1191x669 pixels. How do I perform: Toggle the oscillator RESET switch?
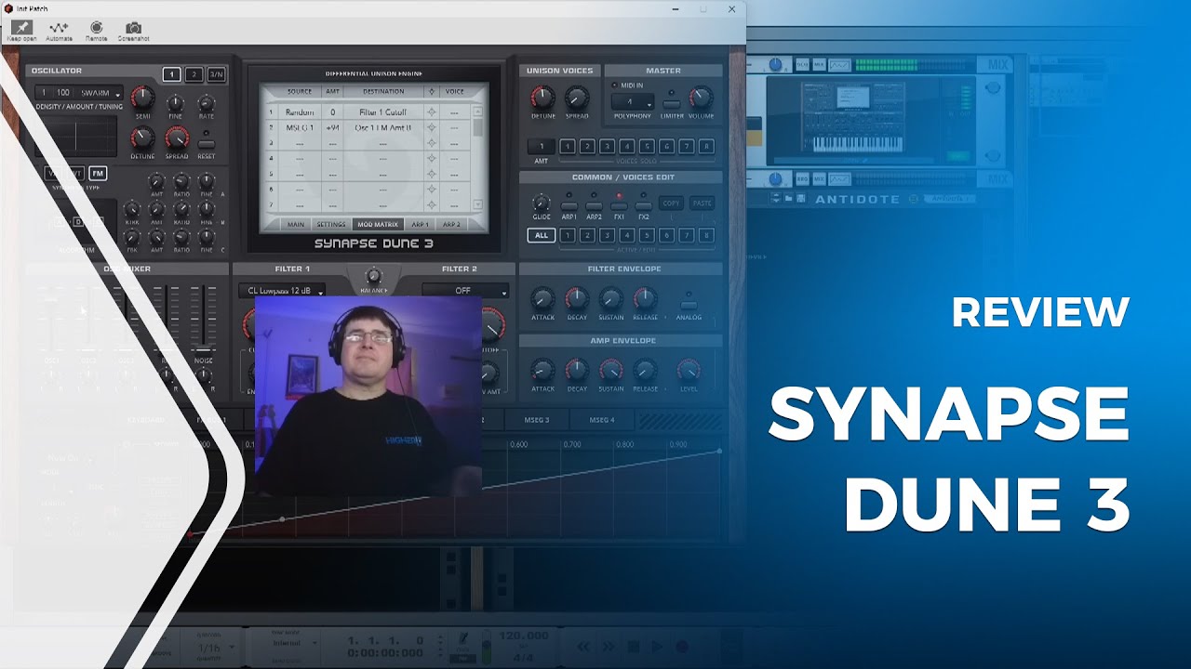[x=207, y=144]
